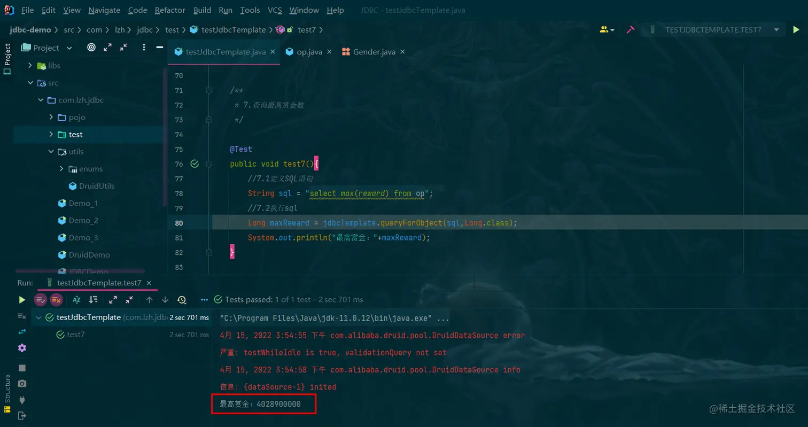This screenshot has height=427, width=808.
Task: Go to next failed test arrow
Action: (x=165, y=300)
